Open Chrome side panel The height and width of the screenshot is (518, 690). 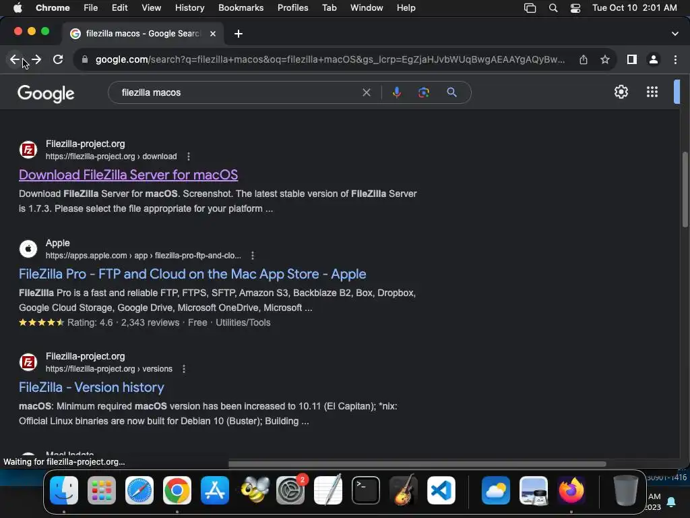632,59
